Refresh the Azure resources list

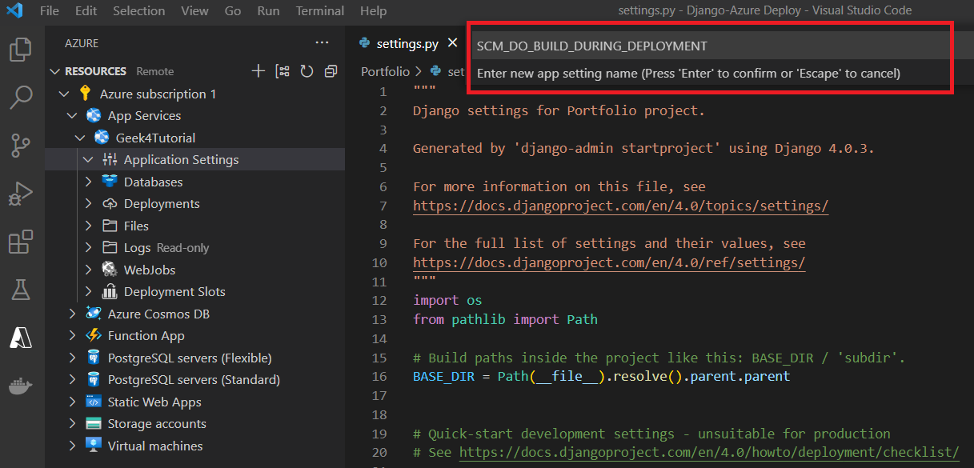tap(307, 71)
